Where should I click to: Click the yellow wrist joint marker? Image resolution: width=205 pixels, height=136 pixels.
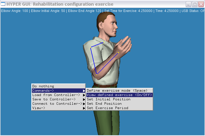click(118, 53)
